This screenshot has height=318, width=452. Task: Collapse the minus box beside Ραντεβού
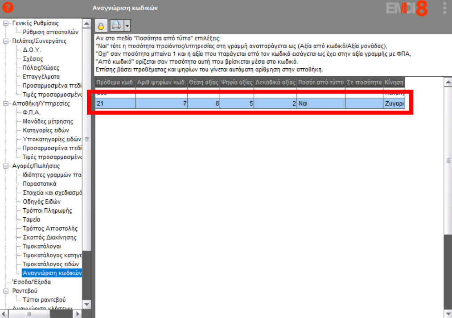click(6, 291)
